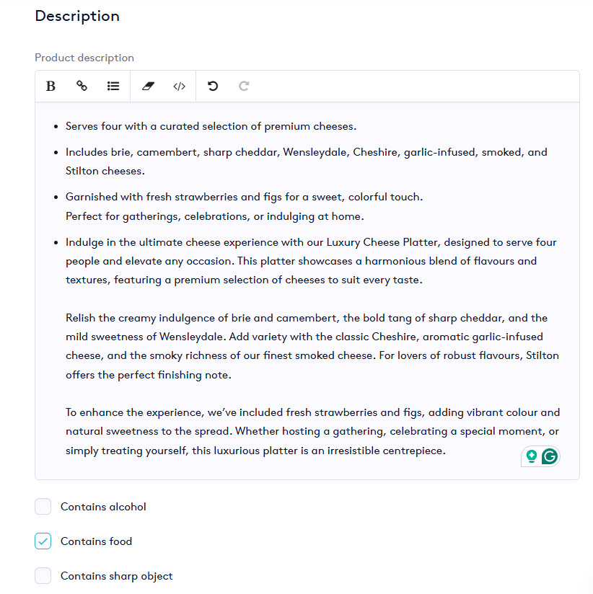This screenshot has height=594, width=593.
Task: Toggle bold formatting in the editor toolbar
Action: 50,87
